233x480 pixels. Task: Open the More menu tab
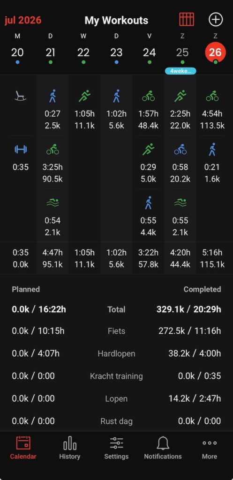210,448
